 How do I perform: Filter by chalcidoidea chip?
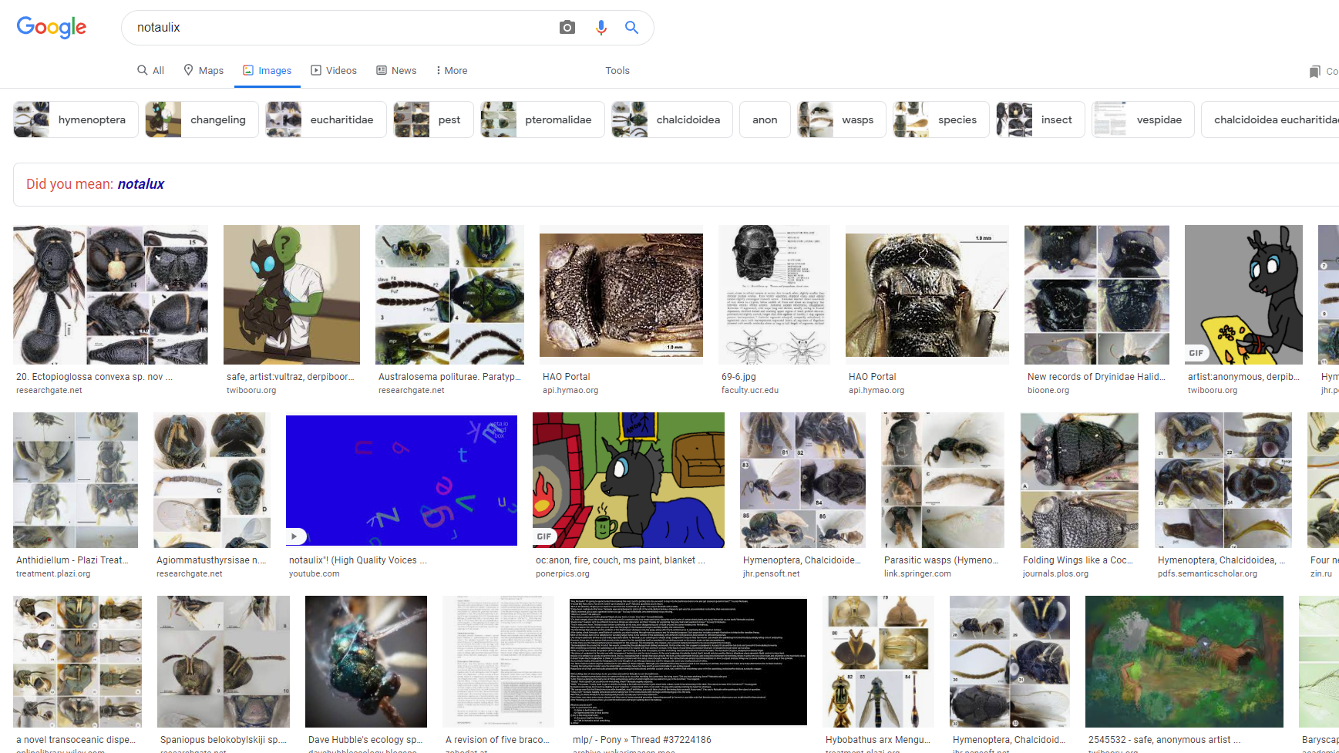[672, 119]
